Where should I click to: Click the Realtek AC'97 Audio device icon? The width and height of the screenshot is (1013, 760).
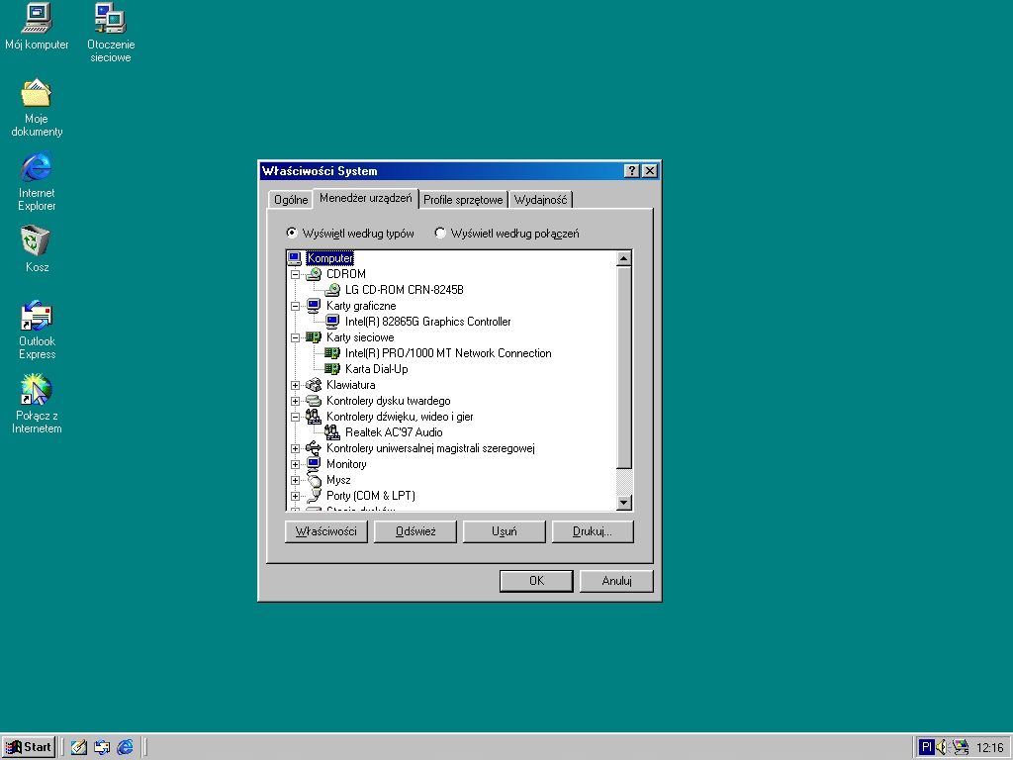pos(332,432)
